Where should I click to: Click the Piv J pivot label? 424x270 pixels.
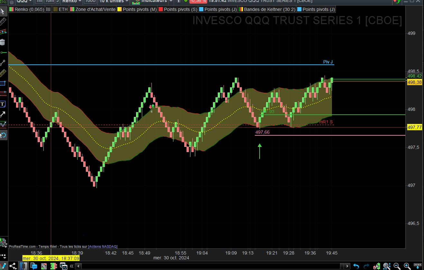[328, 62]
